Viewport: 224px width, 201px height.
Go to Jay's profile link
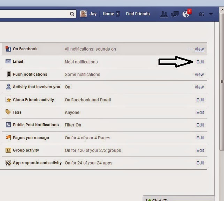coord(93,14)
